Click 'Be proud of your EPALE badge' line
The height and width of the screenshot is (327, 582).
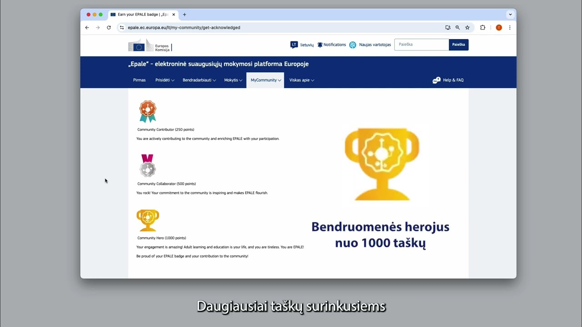click(x=192, y=256)
